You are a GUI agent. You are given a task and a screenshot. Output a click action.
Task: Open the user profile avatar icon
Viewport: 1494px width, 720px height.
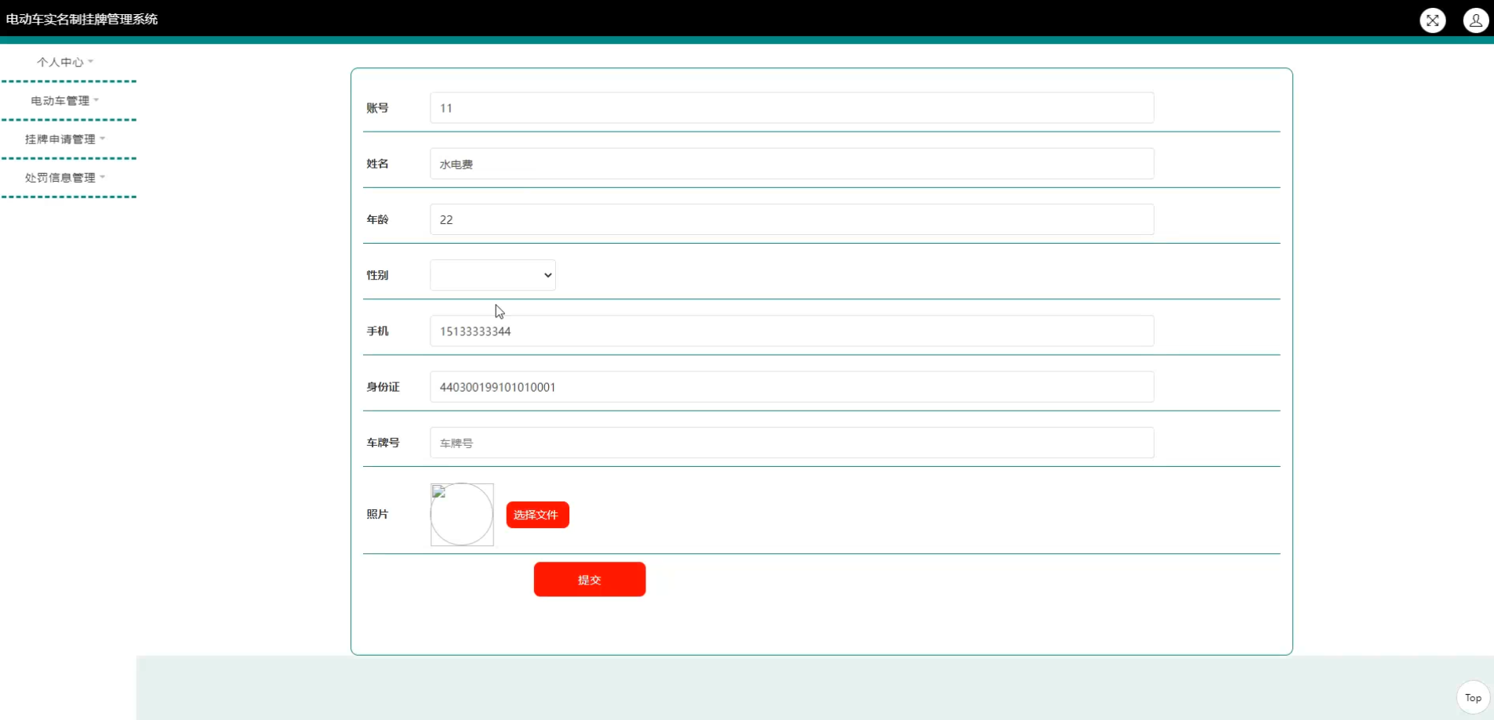1475,20
